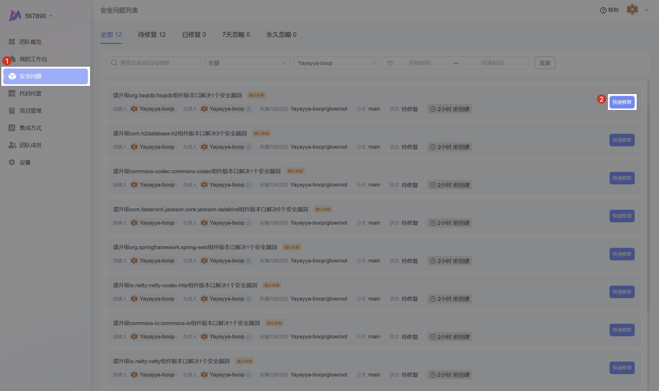The image size is (659, 391).
Task: Expand the 567890 team switcher dropdown
Action: [x=50, y=16]
